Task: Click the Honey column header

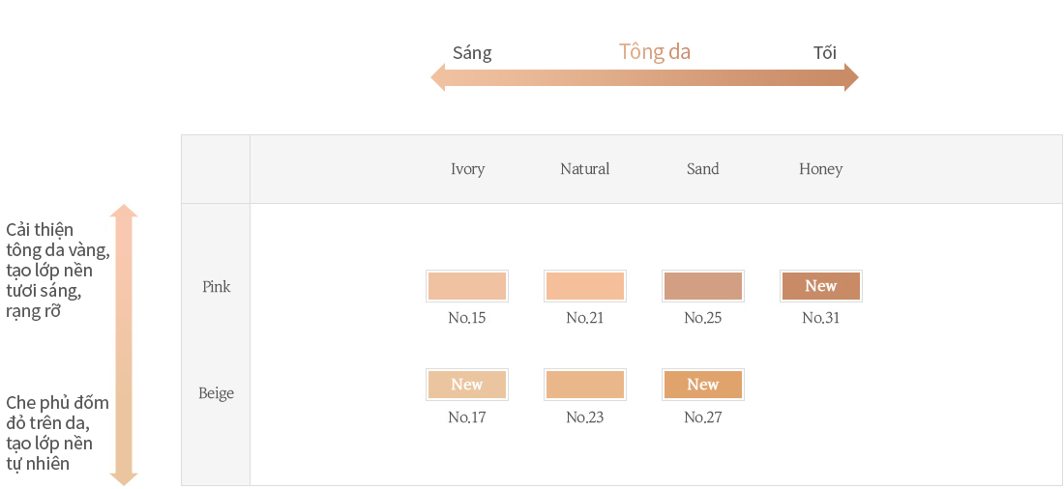Action: (821, 169)
